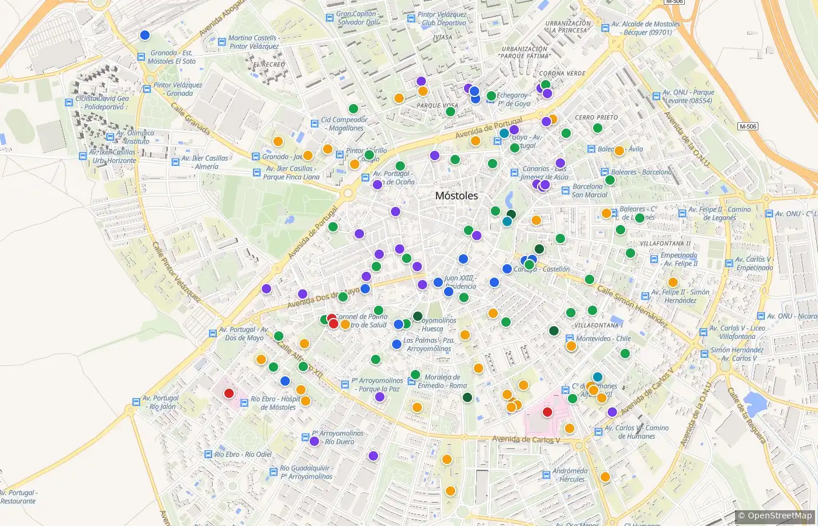Select the Ciclista David Gea - Polideportivo bus stop icon
The height and width of the screenshot is (526, 818).
pos(68,103)
